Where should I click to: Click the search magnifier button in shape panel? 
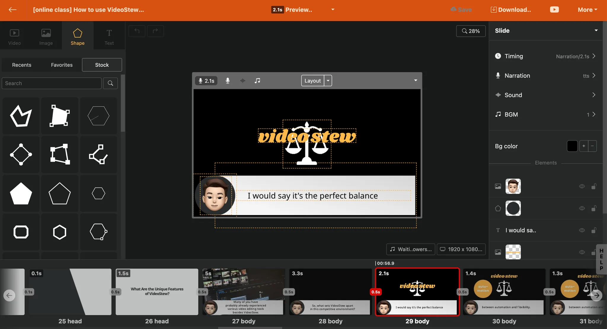[110, 83]
